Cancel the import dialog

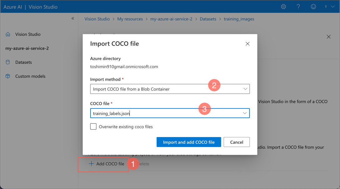pyautogui.click(x=236, y=142)
